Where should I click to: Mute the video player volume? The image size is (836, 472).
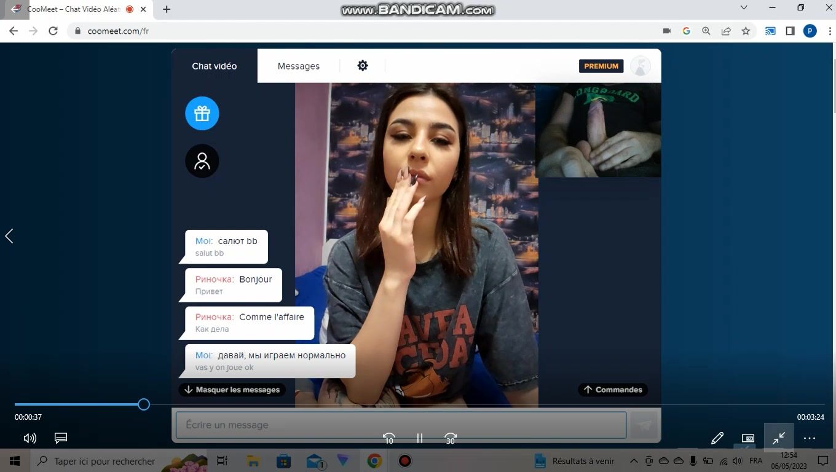click(x=30, y=438)
